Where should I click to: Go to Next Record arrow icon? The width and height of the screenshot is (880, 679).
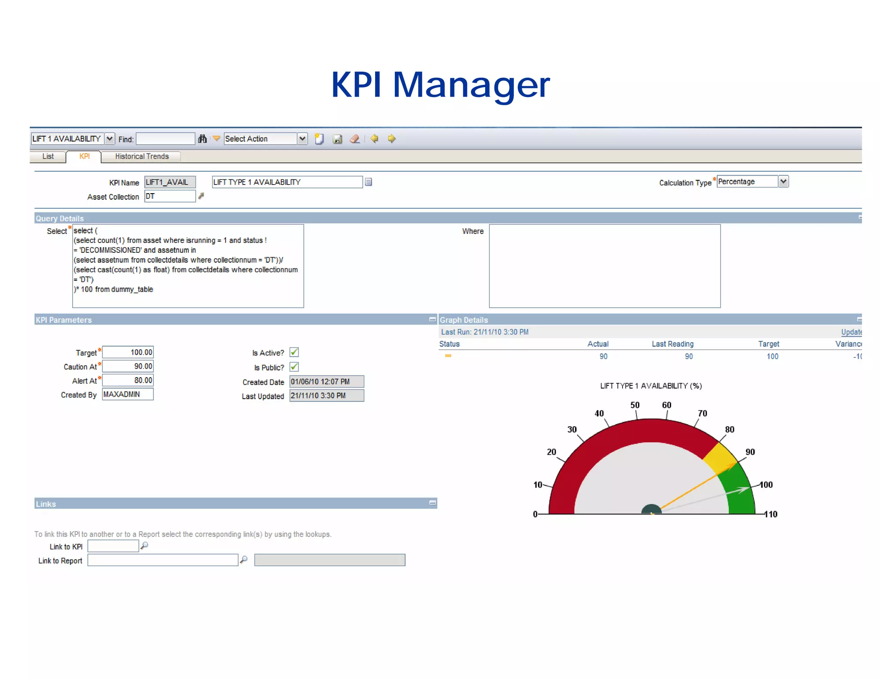pos(391,139)
